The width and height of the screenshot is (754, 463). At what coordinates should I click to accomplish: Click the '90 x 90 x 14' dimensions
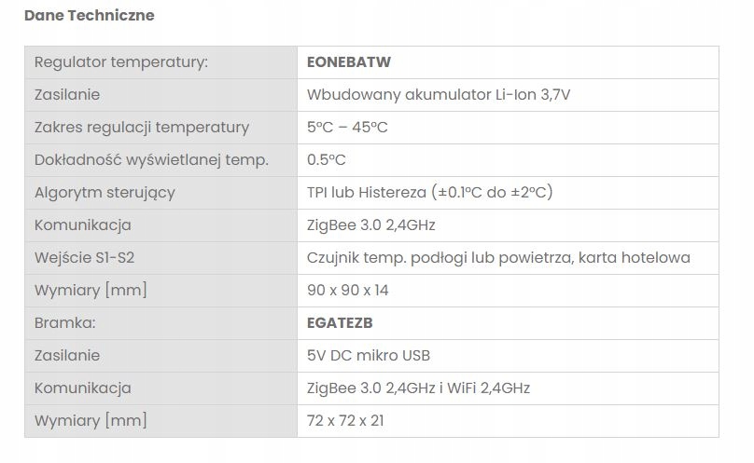click(x=347, y=291)
